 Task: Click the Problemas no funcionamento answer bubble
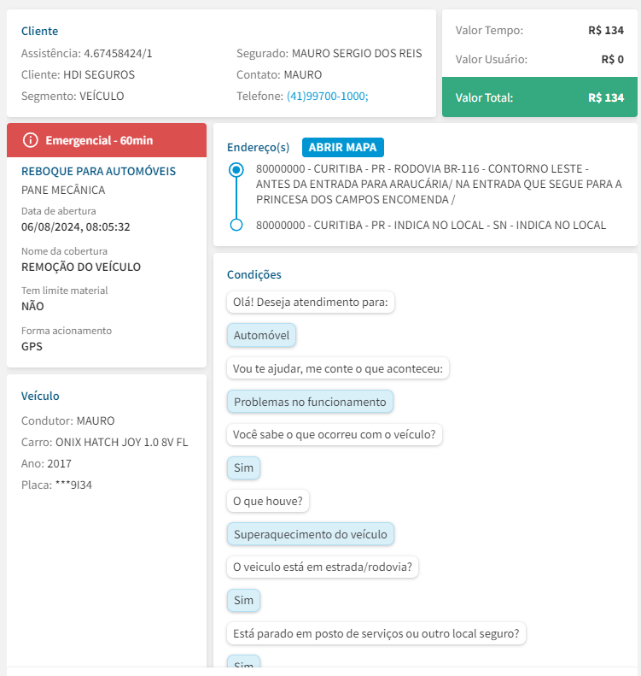click(x=310, y=402)
